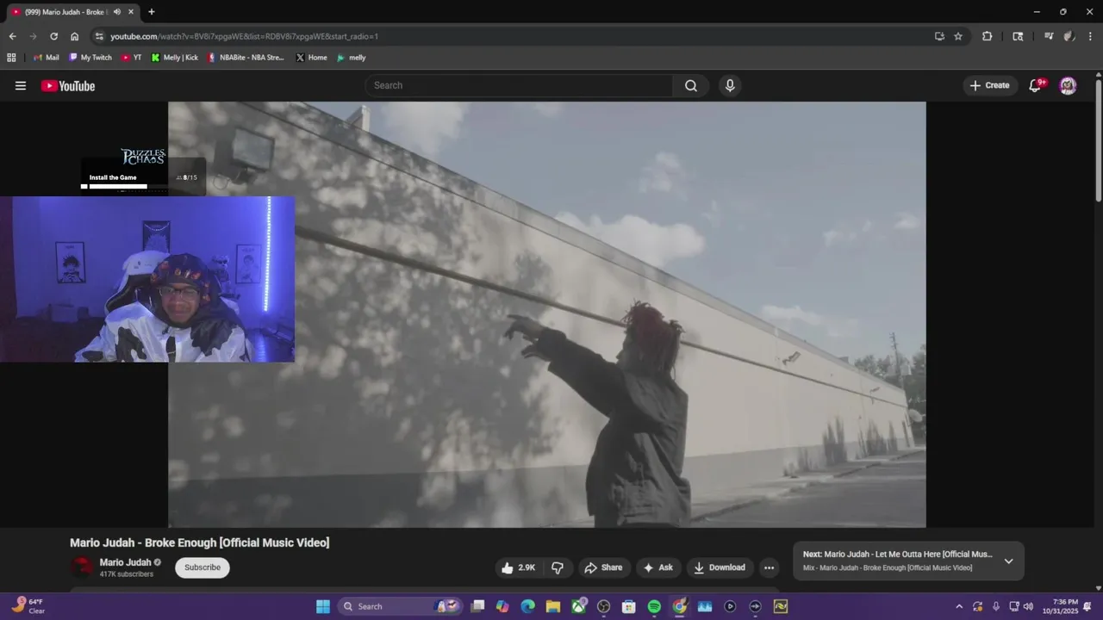This screenshot has height=620, width=1103.
Task: Open the NBABite bookmark
Action: point(246,58)
